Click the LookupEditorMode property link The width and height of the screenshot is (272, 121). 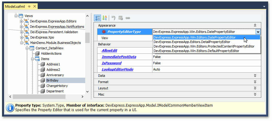pyautogui.click(x=117, y=69)
